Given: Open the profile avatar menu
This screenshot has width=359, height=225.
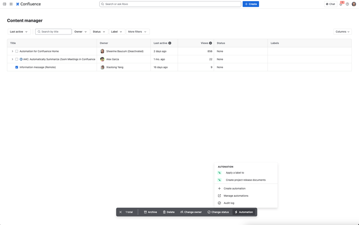Looking at the screenshot, I should (x=354, y=4).
